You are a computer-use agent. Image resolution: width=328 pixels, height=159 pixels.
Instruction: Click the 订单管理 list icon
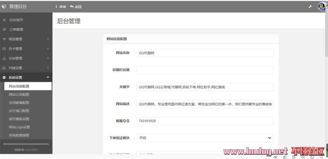pos(4,30)
